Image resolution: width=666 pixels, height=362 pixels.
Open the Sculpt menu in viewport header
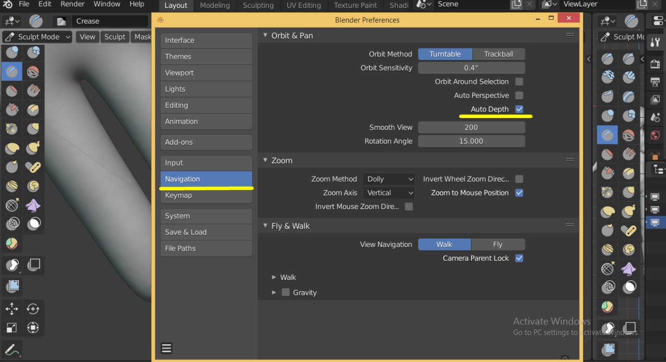click(114, 37)
